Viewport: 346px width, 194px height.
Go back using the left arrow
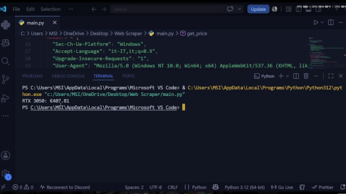[94, 9]
